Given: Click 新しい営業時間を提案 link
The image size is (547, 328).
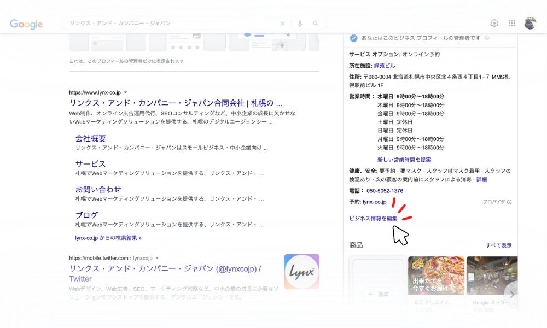Looking at the screenshot, I should click(404, 160).
